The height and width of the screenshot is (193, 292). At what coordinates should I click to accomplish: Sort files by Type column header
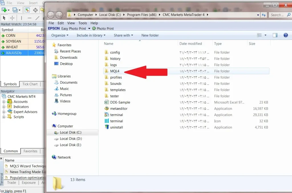tap(218, 44)
